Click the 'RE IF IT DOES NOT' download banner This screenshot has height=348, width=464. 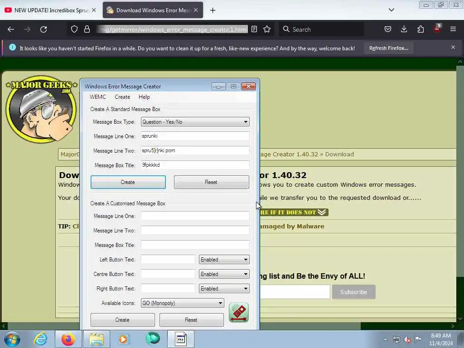[294, 212]
